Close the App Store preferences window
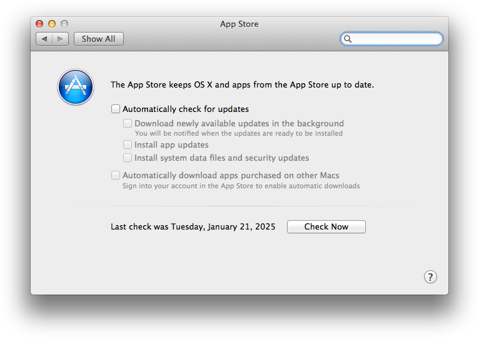 39,24
